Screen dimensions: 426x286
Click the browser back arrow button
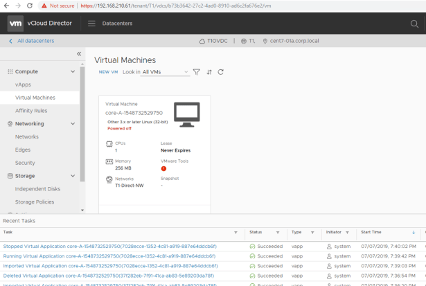point(6,6)
